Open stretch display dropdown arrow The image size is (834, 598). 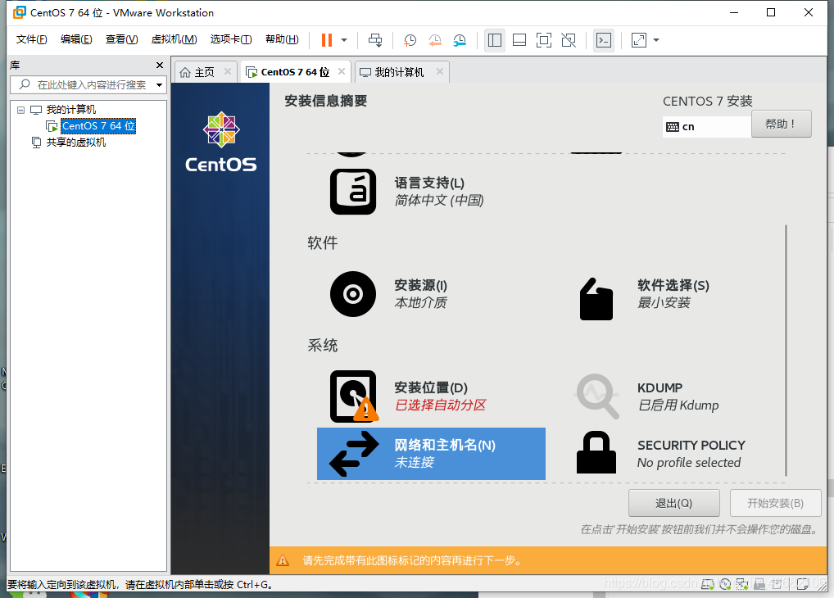click(x=656, y=40)
